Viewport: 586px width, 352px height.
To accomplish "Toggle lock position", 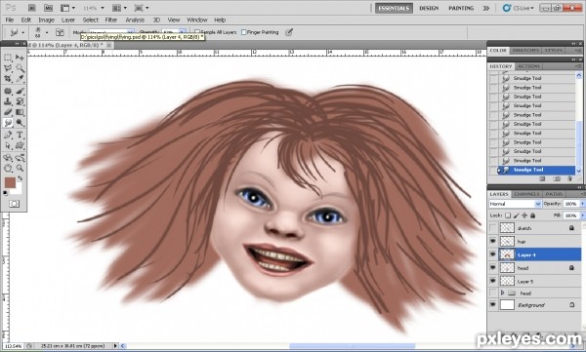I will (x=524, y=215).
